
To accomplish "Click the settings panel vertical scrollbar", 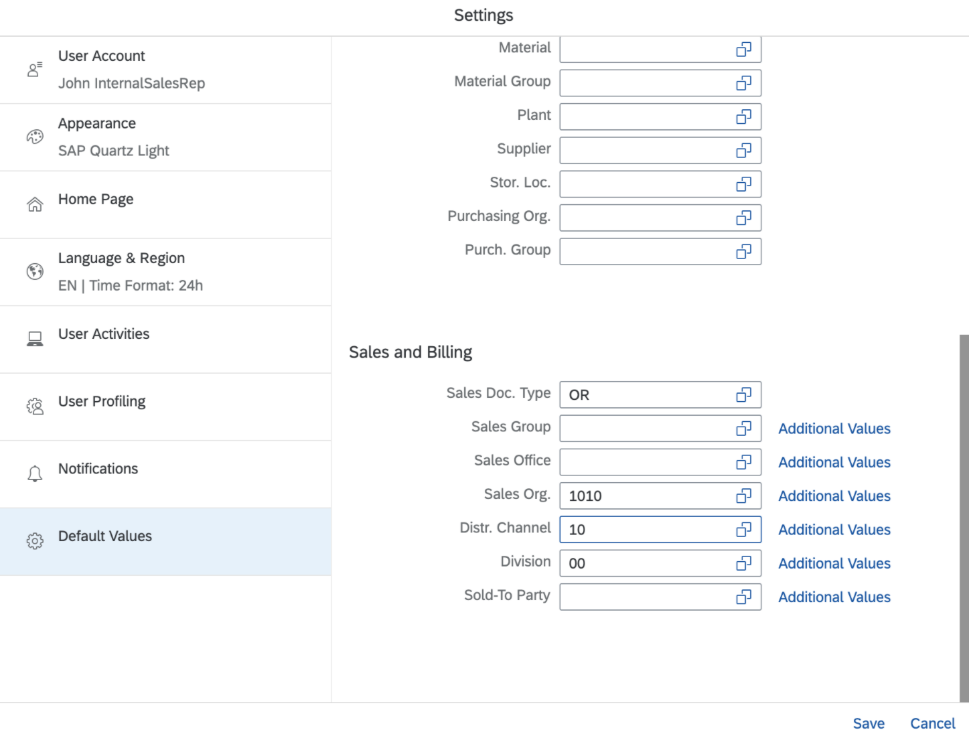I will pyautogui.click(x=964, y=518).
